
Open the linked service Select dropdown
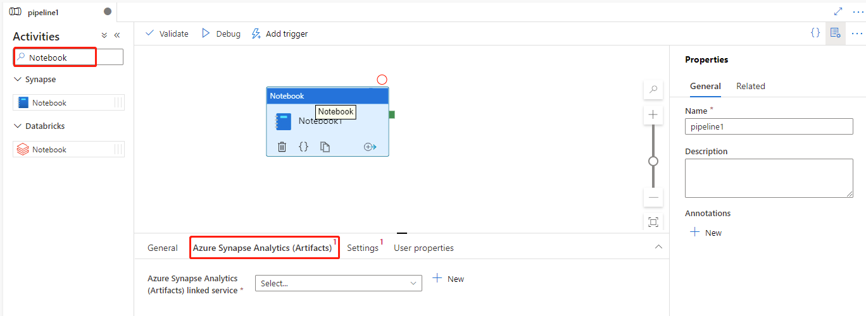point(339,283)
